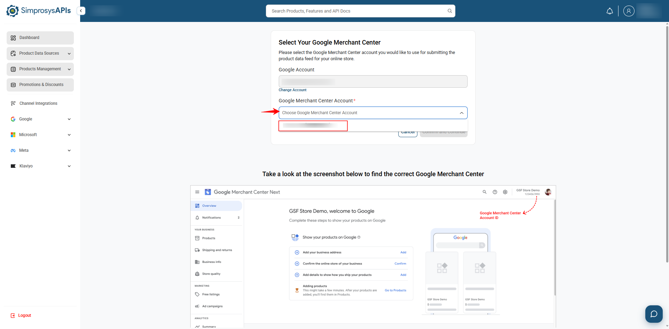Open the chat support bubble
Viewport: 669px width, 329px height.
[x=654, y=314]
